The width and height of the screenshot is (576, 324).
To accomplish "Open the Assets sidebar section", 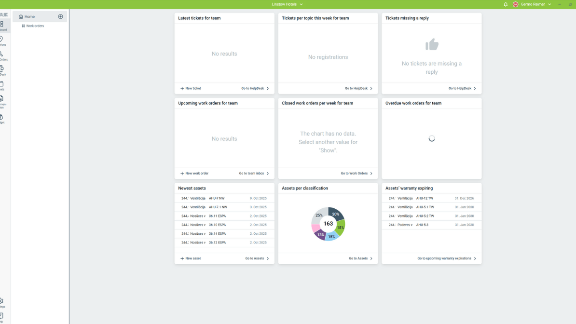I will click(x=2, y=85).
